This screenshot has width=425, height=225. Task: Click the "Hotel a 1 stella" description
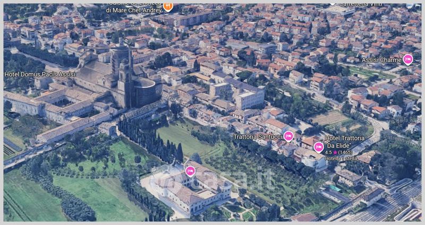coord(341,159)
